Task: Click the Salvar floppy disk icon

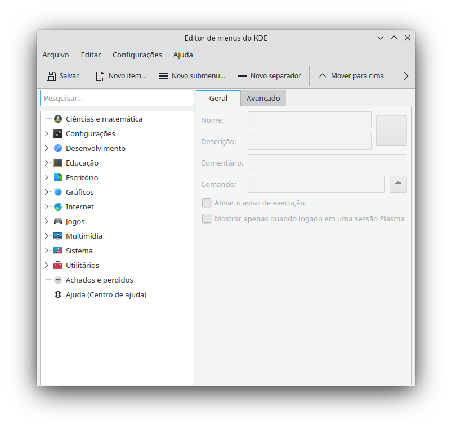Action: pos(51,76)
